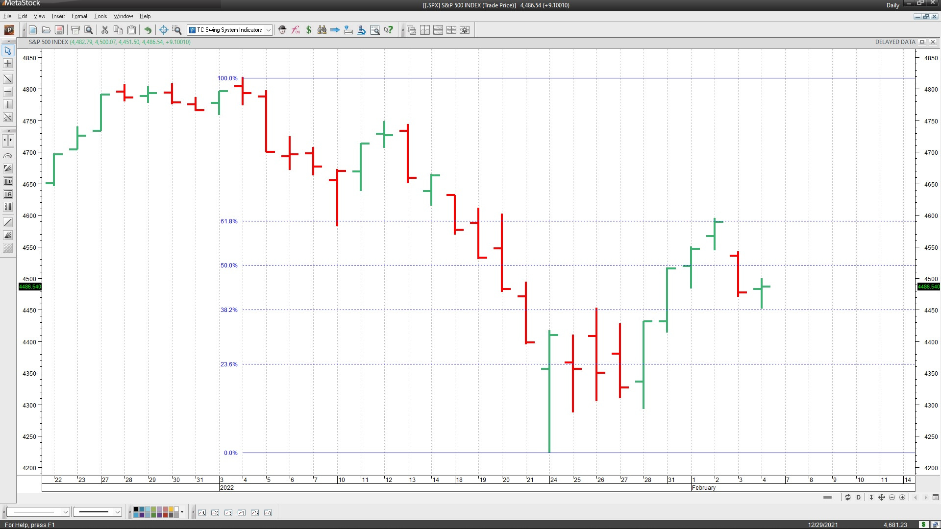Click the help question mark pointer
The image size is (941, 529).
click(x=389, y=30)
